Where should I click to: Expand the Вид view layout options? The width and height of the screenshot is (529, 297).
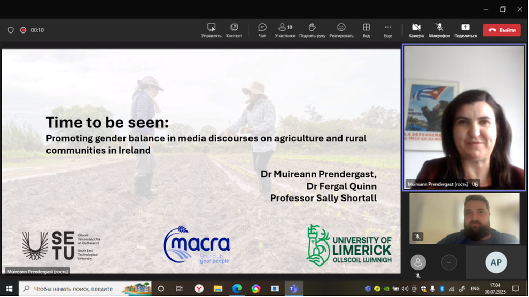pos(366,30)
